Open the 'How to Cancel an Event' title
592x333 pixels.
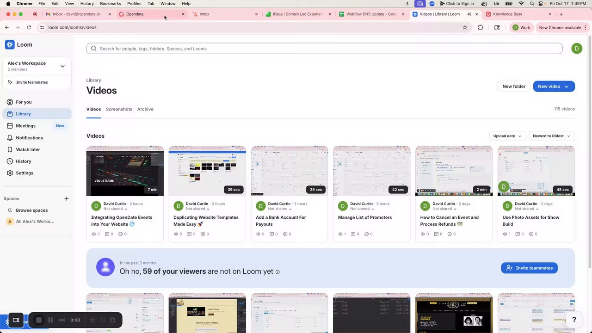click(x=450, y=221)
